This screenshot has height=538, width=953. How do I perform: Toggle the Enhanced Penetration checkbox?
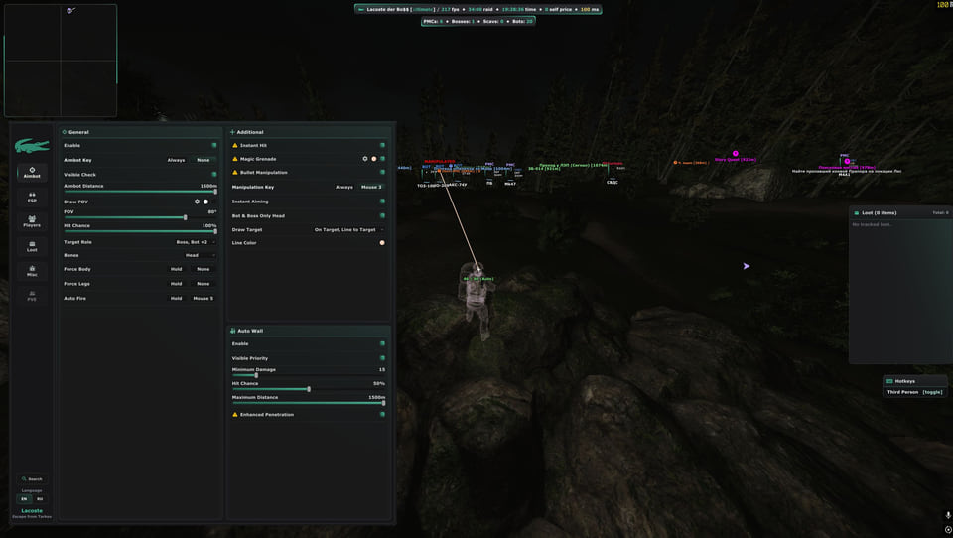(x=382, y=415)
